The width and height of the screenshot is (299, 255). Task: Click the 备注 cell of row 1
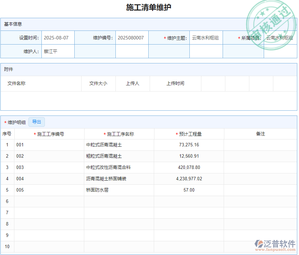[x=261, y=145]
